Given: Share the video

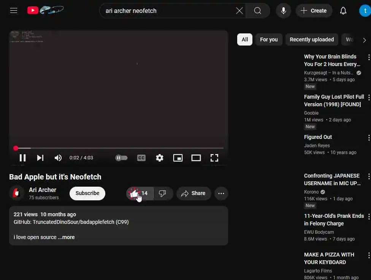Looking at the screenshot, I should [x=193, y=193].
